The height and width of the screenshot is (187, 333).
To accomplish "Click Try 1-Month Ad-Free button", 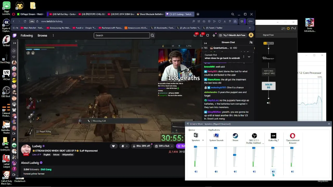I will 232,35.
